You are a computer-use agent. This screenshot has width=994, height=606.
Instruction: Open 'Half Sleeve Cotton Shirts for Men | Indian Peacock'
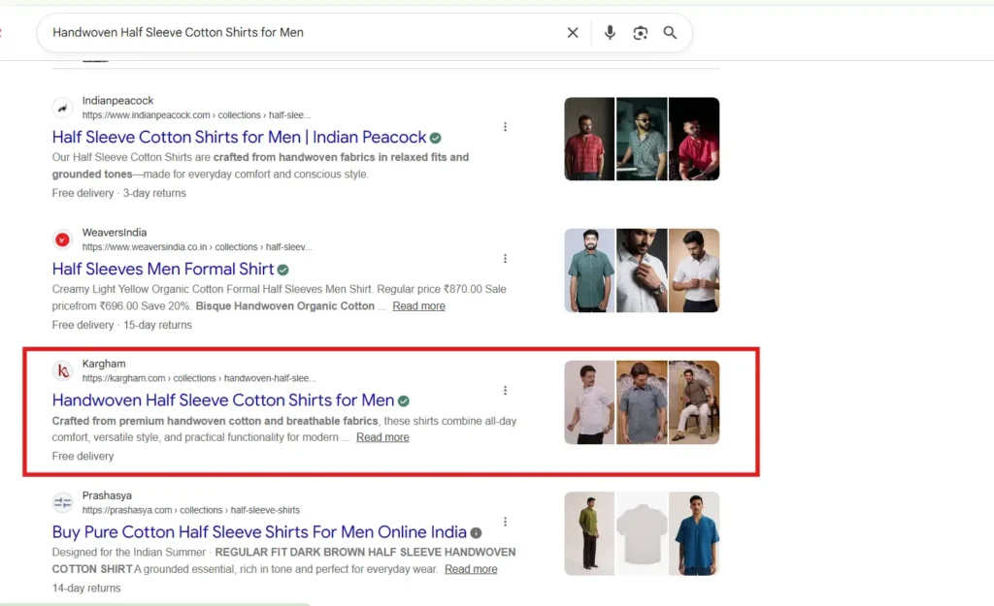(x=239, y=137)
